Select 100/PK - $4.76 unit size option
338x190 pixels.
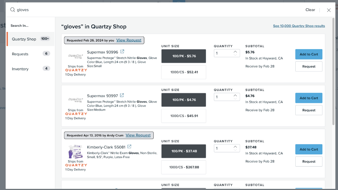[184, 100]
